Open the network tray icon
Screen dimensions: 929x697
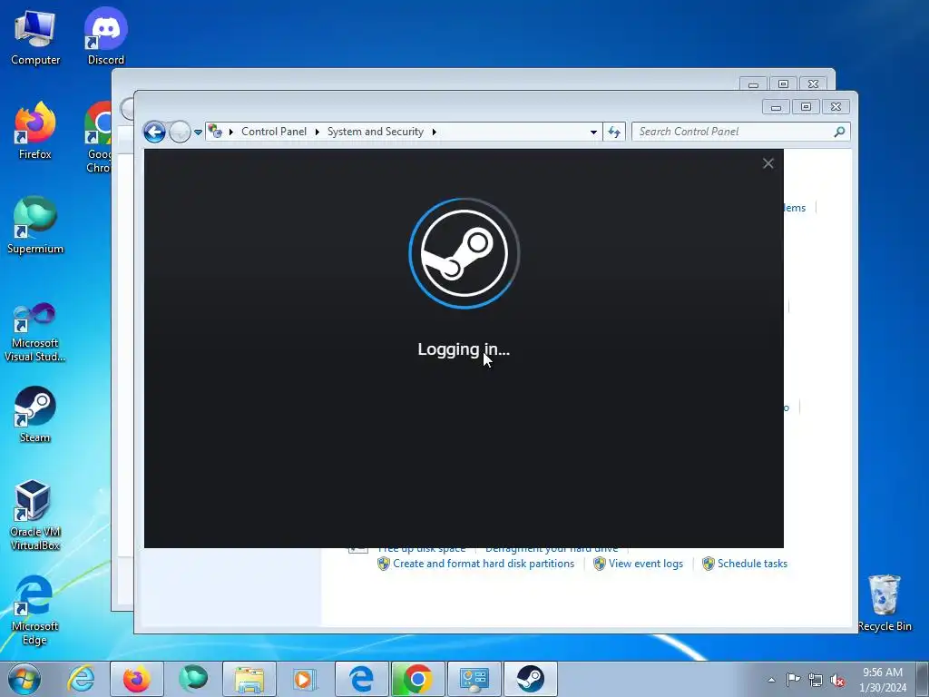tap(816, 680)
